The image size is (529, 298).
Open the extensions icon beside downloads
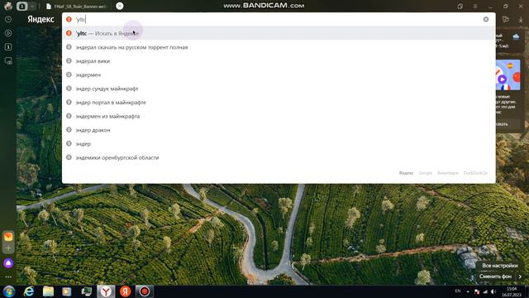coord(505,19)
